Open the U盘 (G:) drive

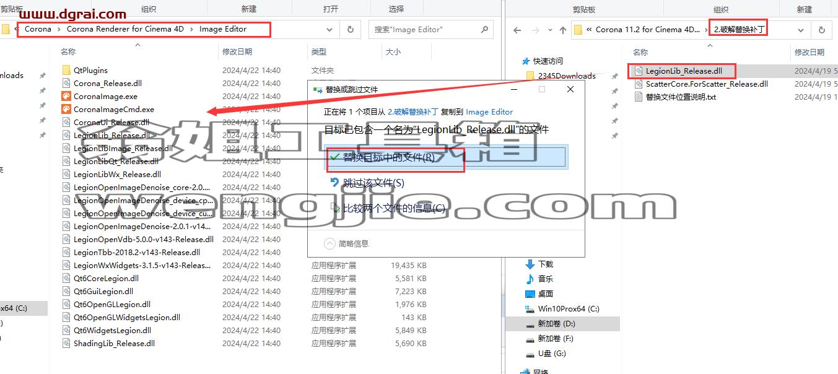tap(546, 354)
